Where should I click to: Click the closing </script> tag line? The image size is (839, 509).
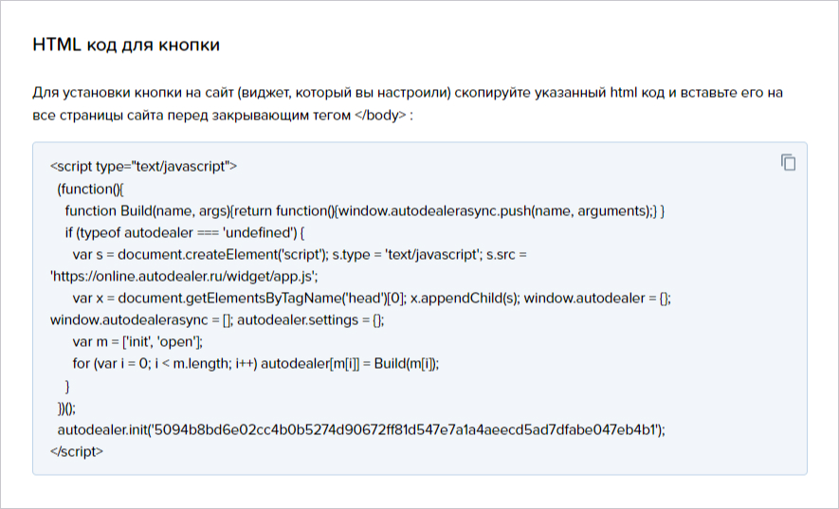pyautogui.click(x=77, y=452)
